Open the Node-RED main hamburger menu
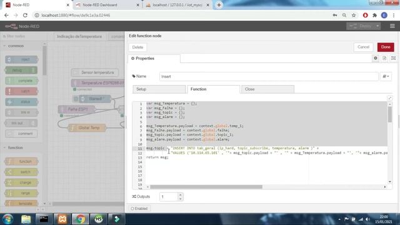400x225 pixels. tap(392, 26)
